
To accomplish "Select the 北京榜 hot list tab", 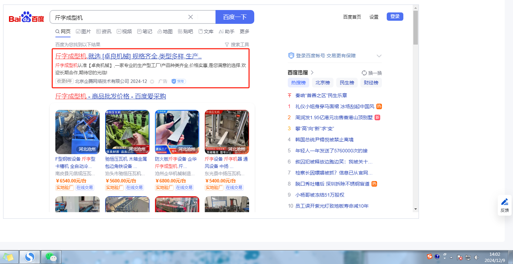I will coord(323,83).
